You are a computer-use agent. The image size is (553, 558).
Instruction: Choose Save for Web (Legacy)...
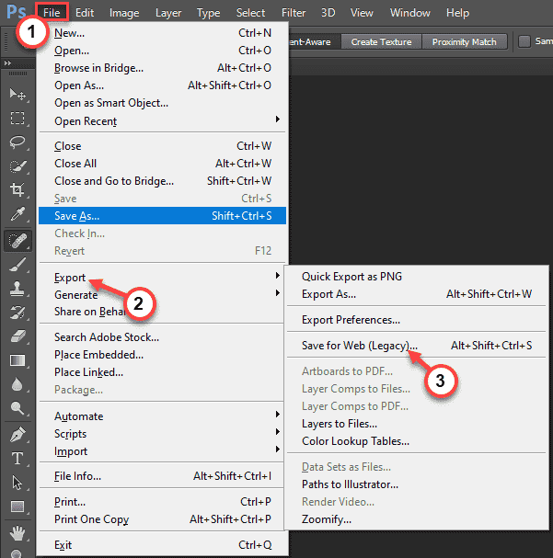[417, 346]
